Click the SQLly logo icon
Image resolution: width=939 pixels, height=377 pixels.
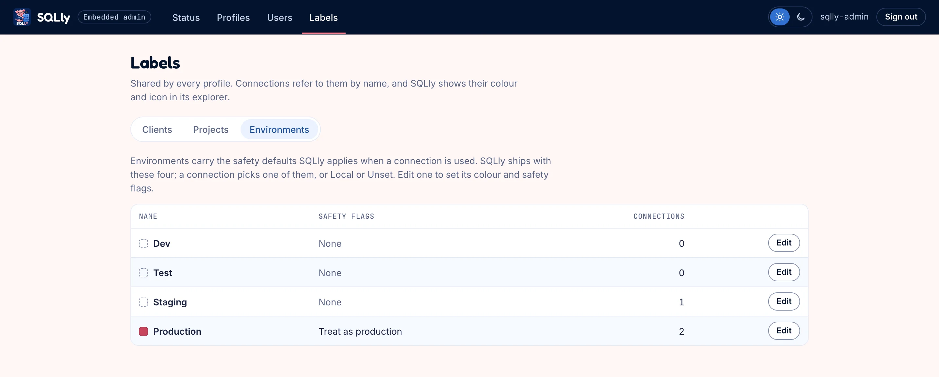22,17
